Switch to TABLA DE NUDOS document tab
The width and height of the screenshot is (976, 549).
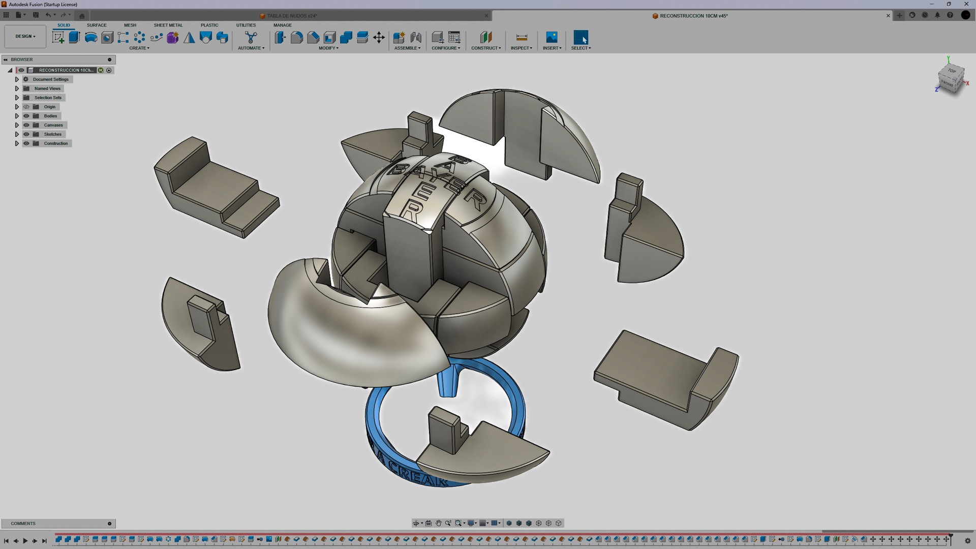tap(291, 16)
